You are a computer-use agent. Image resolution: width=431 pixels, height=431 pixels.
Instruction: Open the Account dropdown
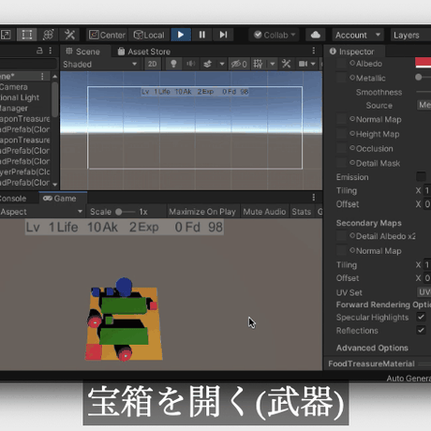358,35
